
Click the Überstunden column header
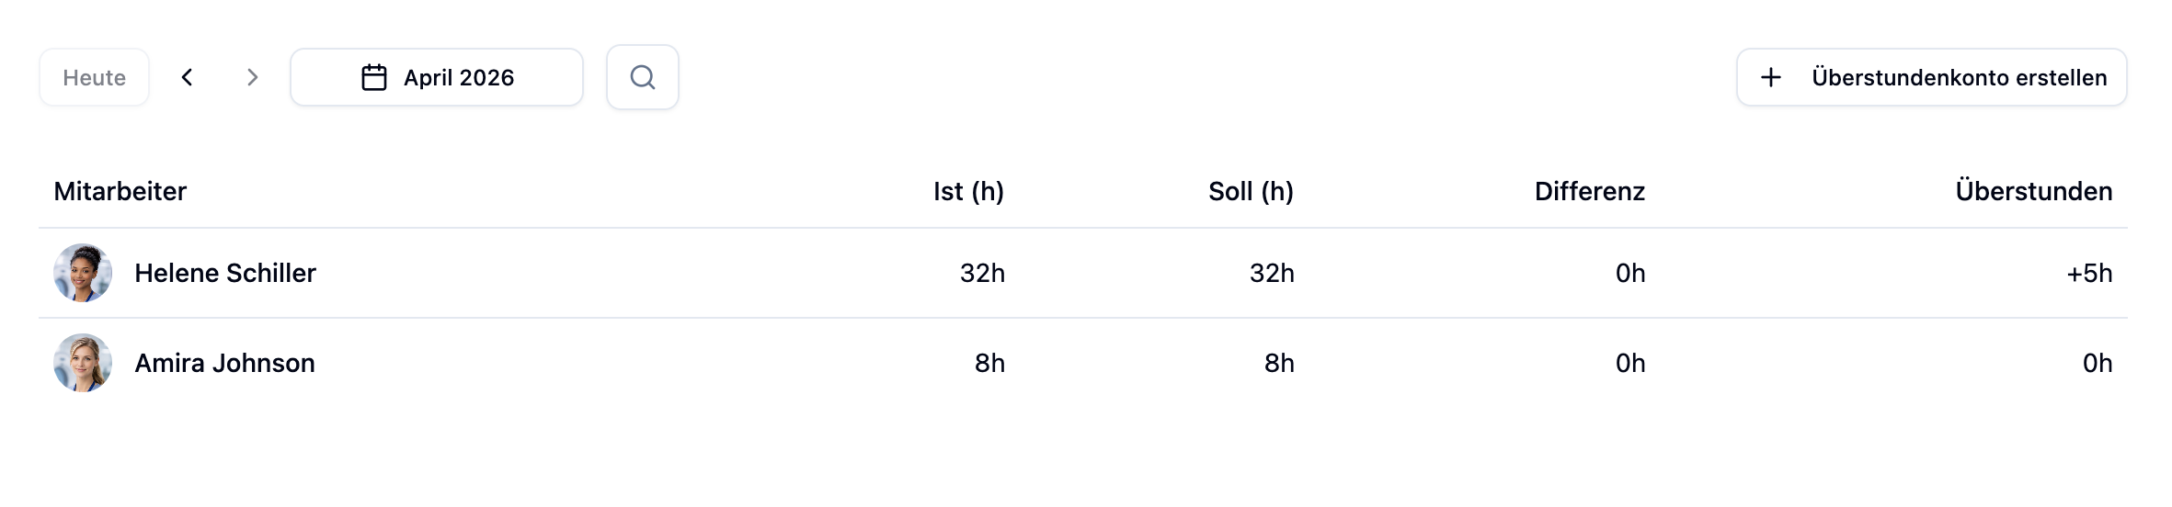(x=2033, y=191)
